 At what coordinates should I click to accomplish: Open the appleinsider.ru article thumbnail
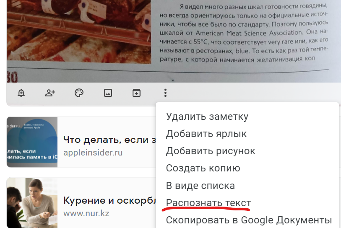[x=32, y=142]
